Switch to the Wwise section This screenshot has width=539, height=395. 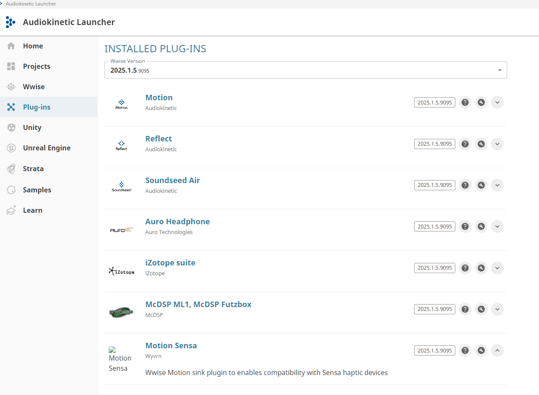point(48,87)
